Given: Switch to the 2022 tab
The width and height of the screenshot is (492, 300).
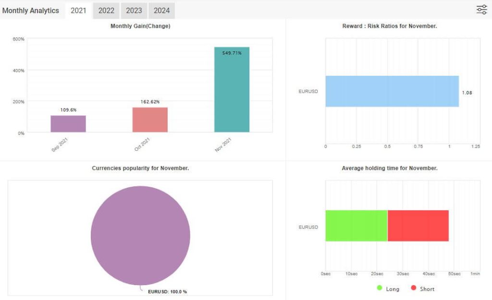Looking at the screenshot, I should pos(106,11).
